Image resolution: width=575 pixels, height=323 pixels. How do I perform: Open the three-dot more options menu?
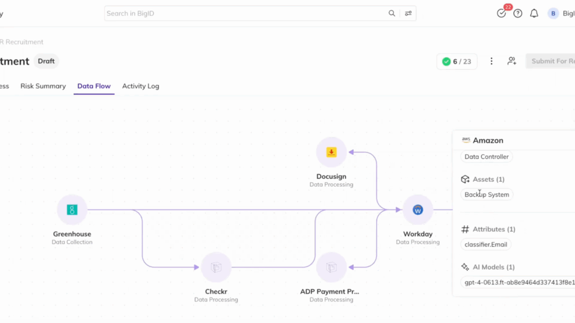491,61
